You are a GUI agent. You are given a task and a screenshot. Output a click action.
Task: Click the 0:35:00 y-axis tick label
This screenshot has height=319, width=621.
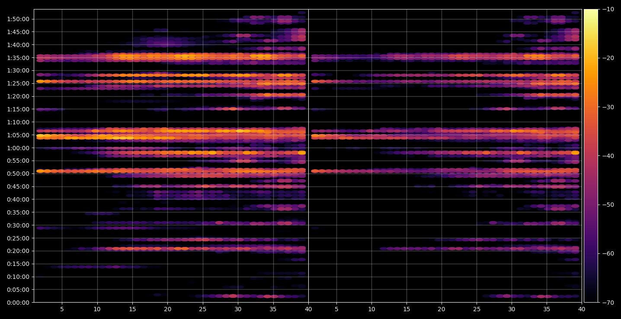click(x=18, y=212)
